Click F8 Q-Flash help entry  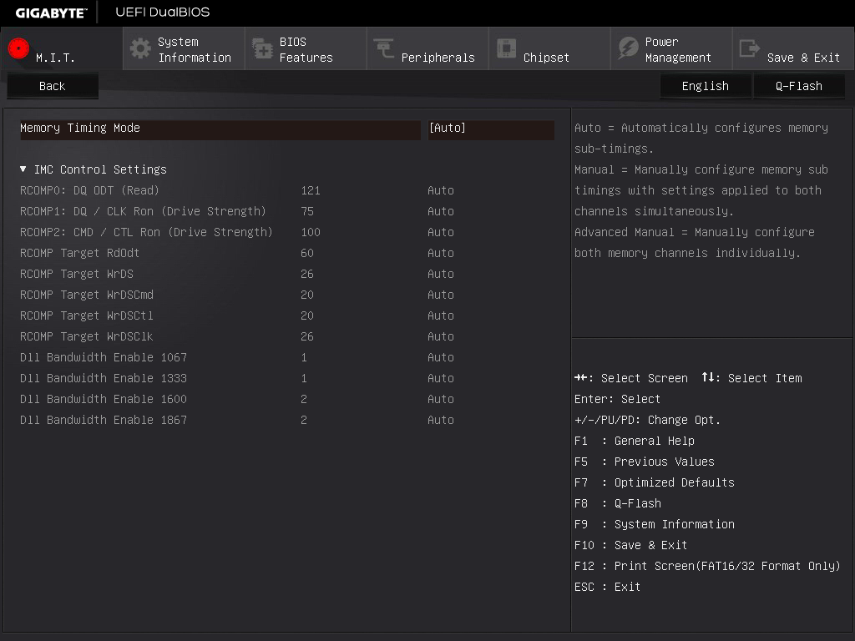[x=618, y=503]
